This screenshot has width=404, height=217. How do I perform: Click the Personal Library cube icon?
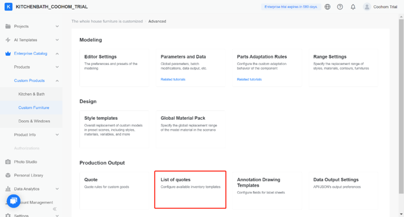pos(8,175)
